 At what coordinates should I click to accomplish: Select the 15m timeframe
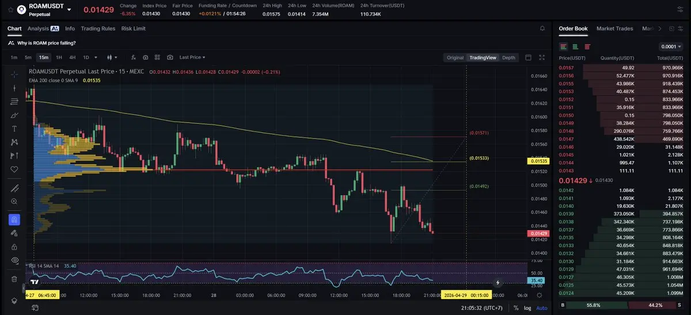pos(43,58)
